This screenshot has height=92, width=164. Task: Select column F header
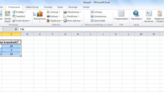click(x=53, y=34)
